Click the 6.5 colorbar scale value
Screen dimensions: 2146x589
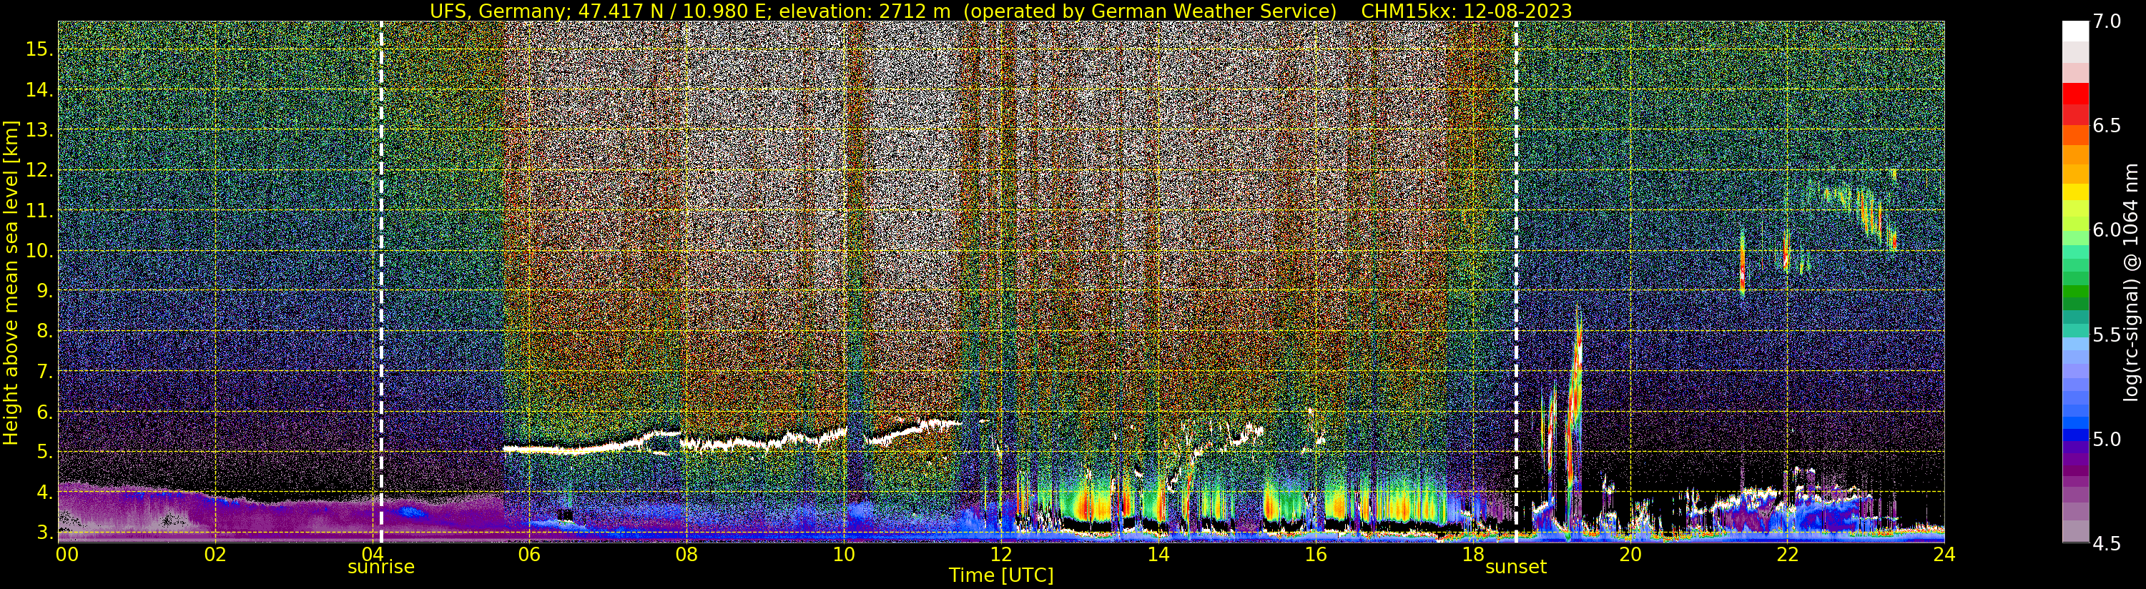(x=2107, y=126)
